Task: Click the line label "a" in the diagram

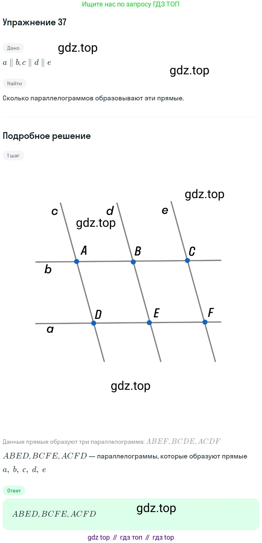Action: coord(50,329)
